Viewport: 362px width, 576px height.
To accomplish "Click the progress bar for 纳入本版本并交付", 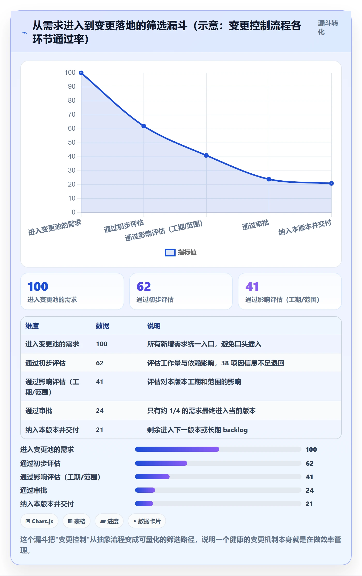I will [x=218, y=504].
